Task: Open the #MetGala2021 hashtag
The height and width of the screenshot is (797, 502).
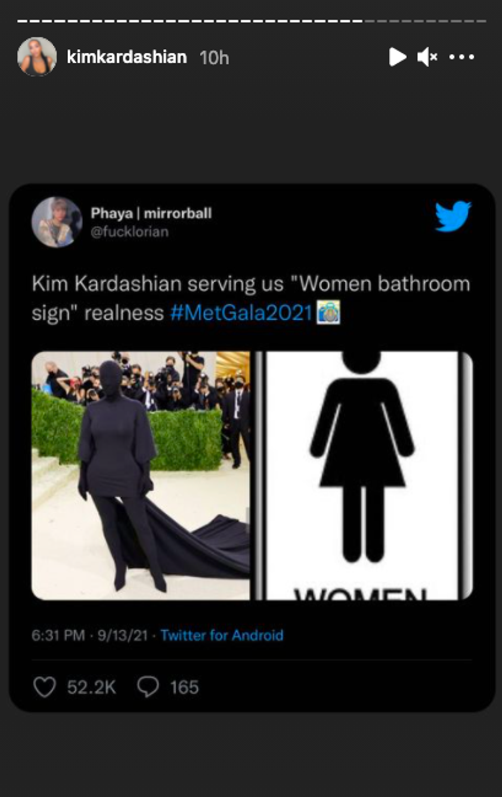Action: (241, 312)
